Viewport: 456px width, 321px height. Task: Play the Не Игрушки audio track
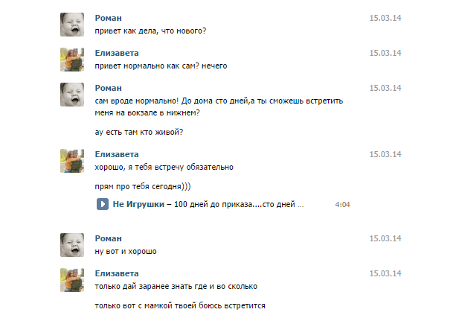click(103, 204)
